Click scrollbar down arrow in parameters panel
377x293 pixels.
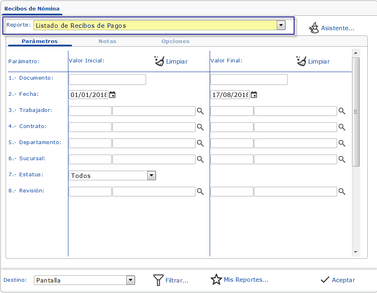(356, 252)
